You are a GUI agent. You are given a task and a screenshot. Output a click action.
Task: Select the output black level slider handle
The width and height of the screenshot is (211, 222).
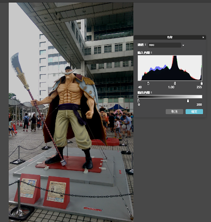coord(138,101)
